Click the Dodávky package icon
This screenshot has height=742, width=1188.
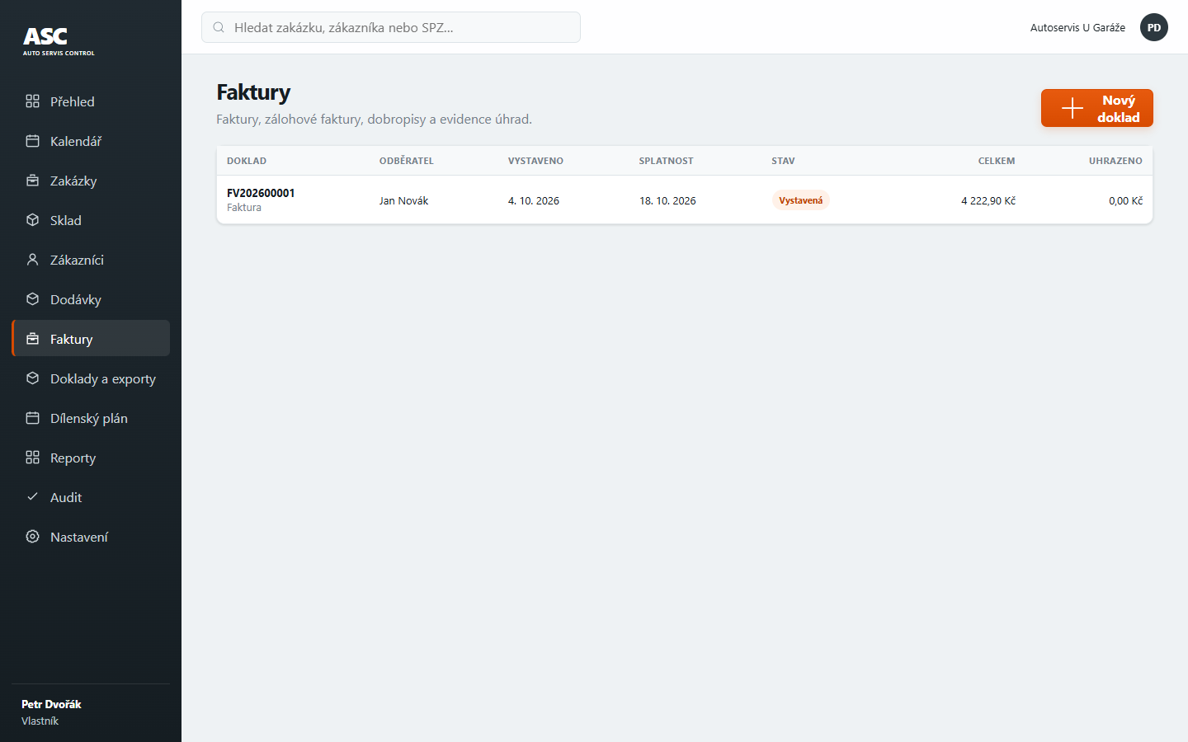(x=32, y=299)
